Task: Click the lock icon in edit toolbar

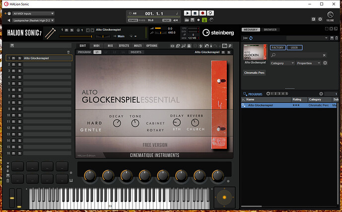Action: [x=189, y=46]
